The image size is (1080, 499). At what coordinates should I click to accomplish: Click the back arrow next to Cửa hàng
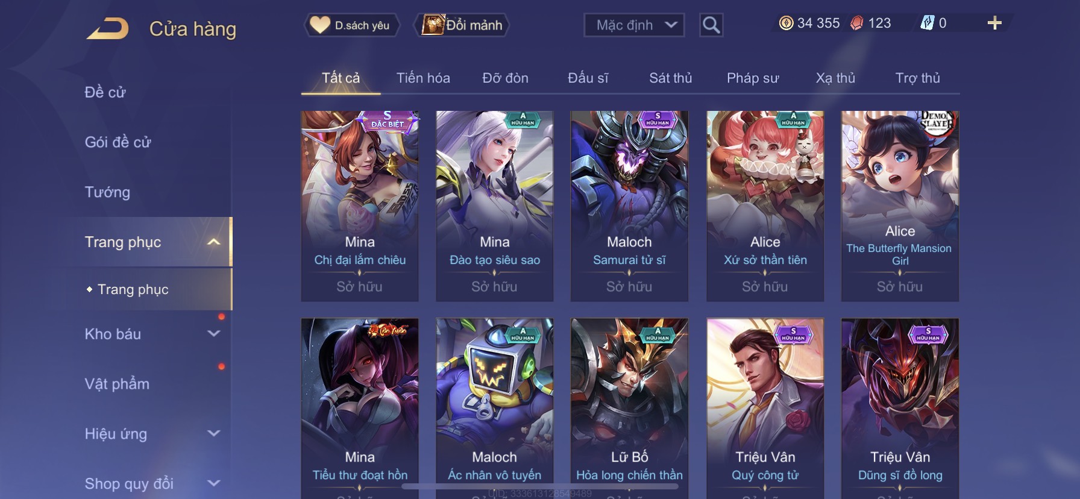(x=108, y=28)
